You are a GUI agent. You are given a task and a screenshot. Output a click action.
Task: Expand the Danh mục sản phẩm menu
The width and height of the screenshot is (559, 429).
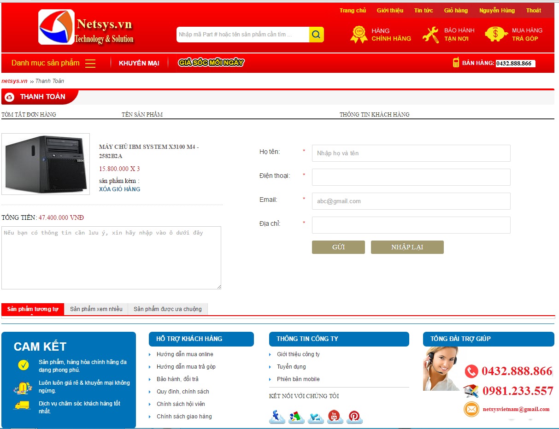(53, 63)
